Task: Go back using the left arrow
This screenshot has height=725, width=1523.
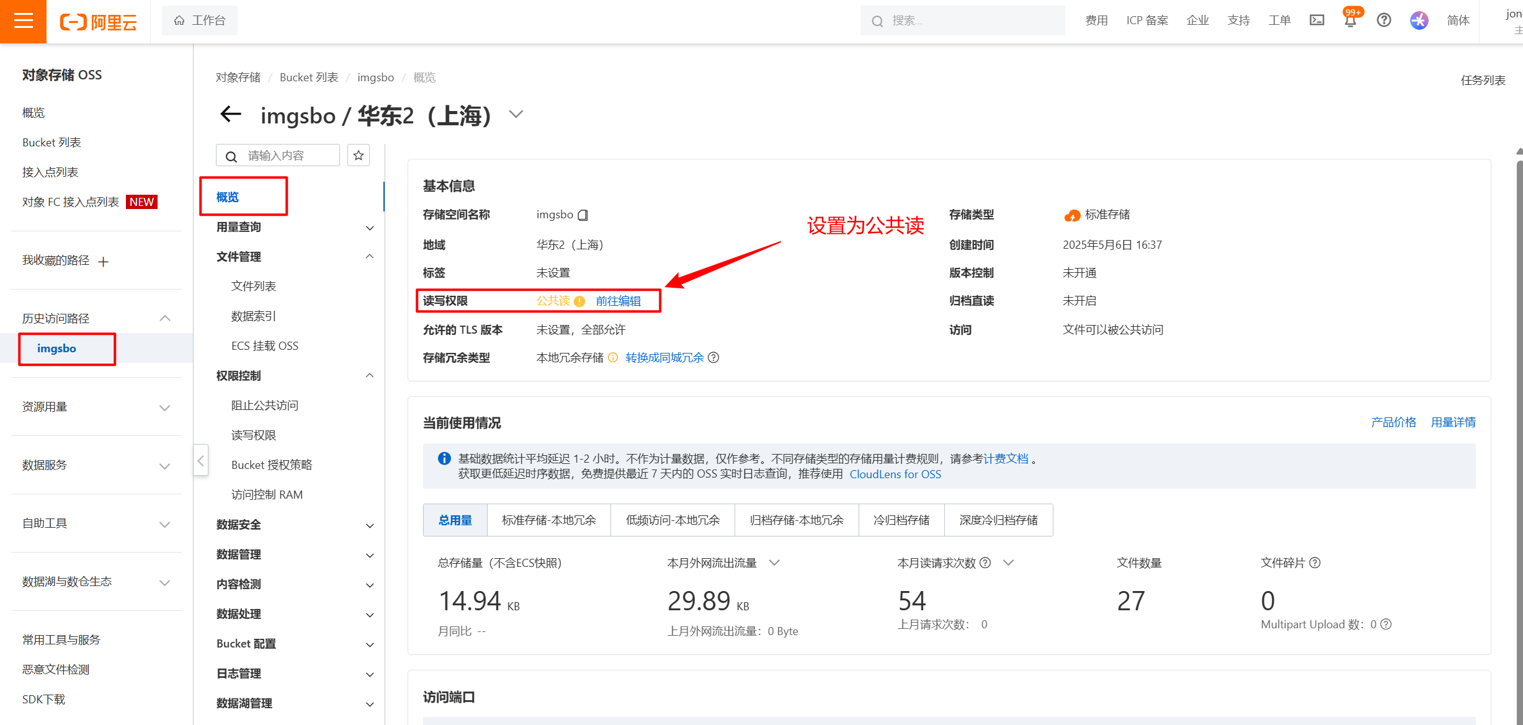Action: coord(231,114)
